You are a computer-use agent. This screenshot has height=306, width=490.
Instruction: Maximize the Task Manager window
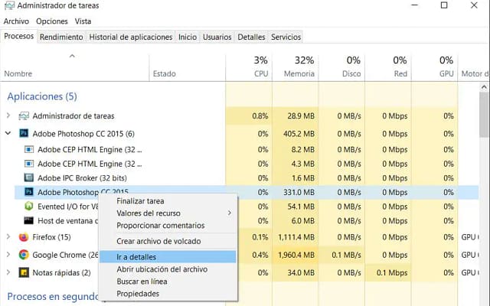(x=444, y=5)
